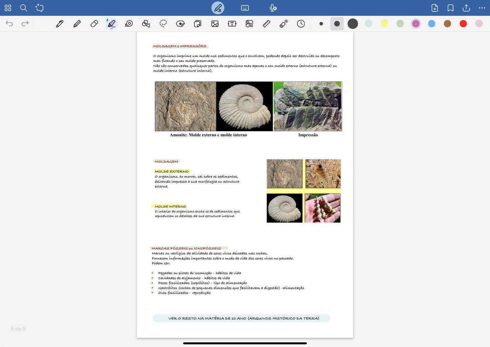
Task: Open the page thumbnails grid view
Action: click(x=8, y=8)
